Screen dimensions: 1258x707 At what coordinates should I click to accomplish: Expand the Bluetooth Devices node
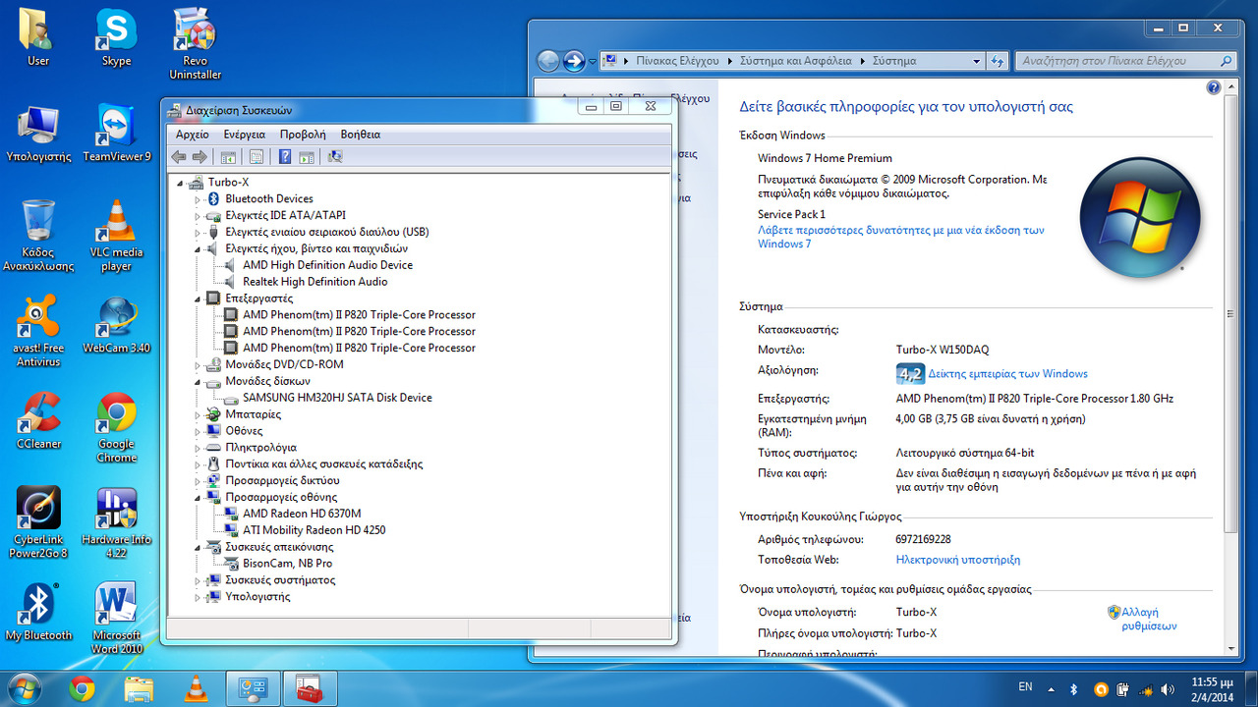pos(198,199)
